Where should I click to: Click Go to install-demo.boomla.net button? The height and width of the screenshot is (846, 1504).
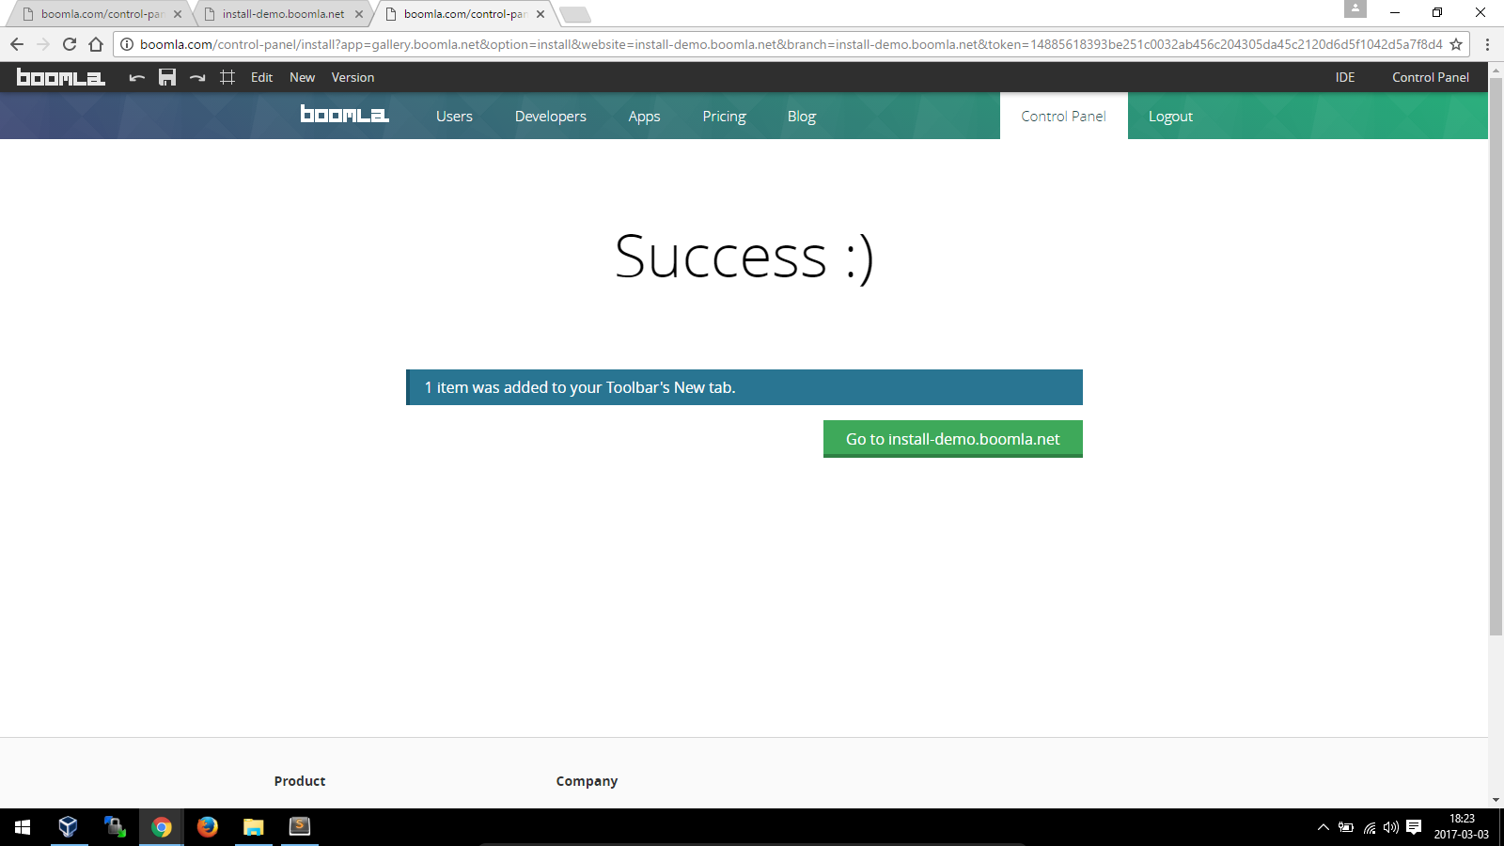tap(952, 439)
